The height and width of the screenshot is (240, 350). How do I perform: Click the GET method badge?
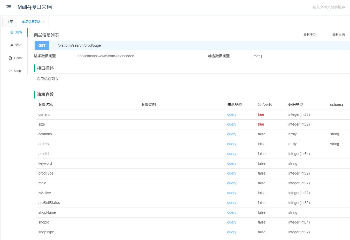pyautogui.click(x=42, y=46)
